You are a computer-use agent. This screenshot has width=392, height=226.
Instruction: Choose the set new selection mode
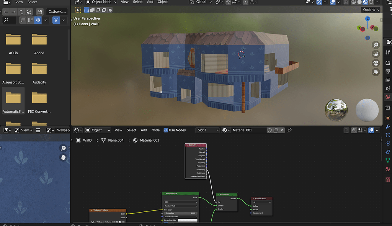click(87, 10)
